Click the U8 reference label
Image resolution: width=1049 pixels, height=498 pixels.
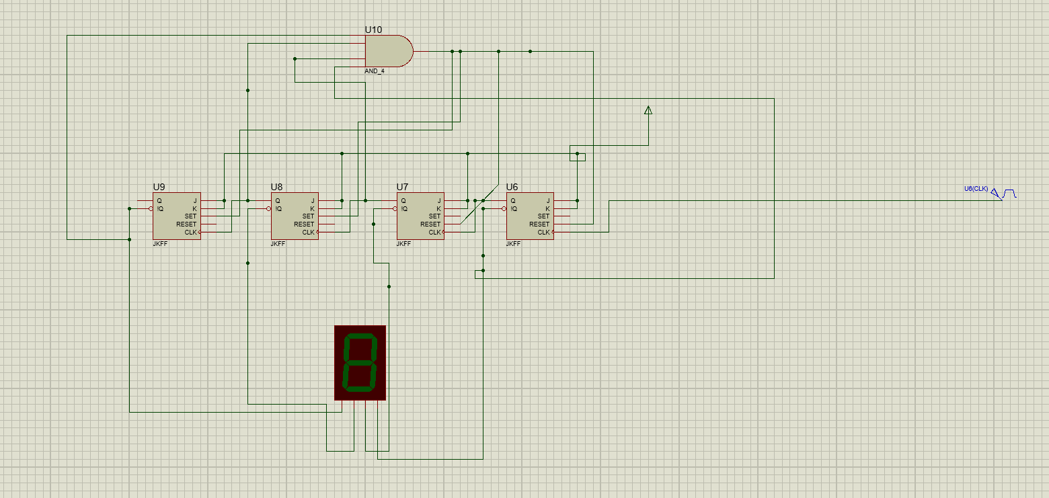277,187
